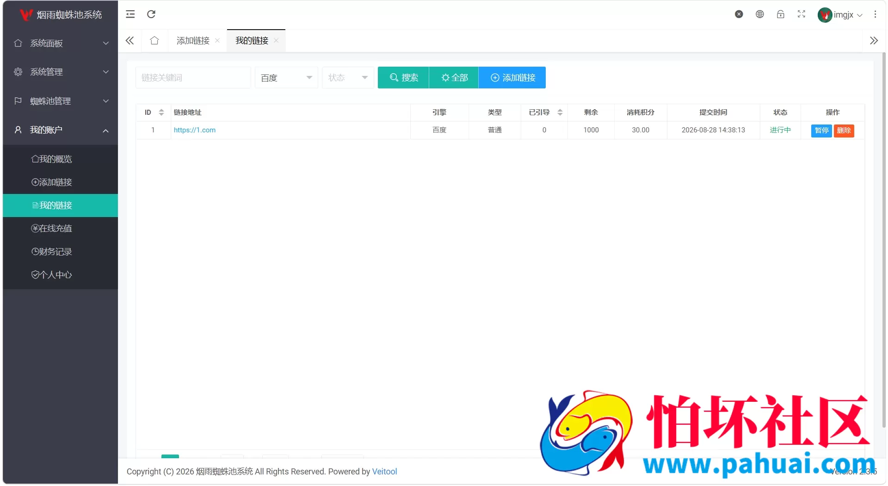The width and height of the screenshot is (888, 486).
Task: Click the 消耗积分 value 30.00
Action: coord(641,130)
